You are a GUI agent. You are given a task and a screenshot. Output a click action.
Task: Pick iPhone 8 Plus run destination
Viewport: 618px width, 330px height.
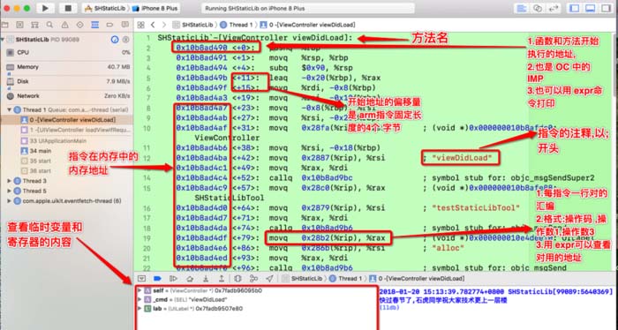(155, 8)
